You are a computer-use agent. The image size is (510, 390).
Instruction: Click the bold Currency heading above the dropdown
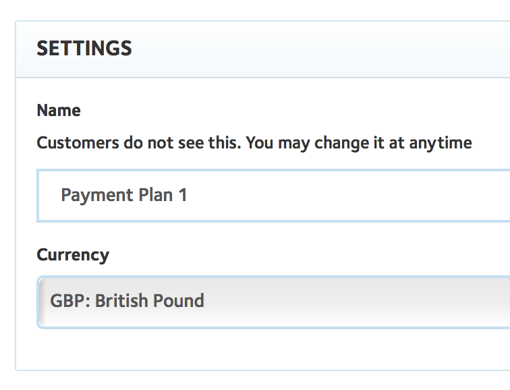pos(73,255)
